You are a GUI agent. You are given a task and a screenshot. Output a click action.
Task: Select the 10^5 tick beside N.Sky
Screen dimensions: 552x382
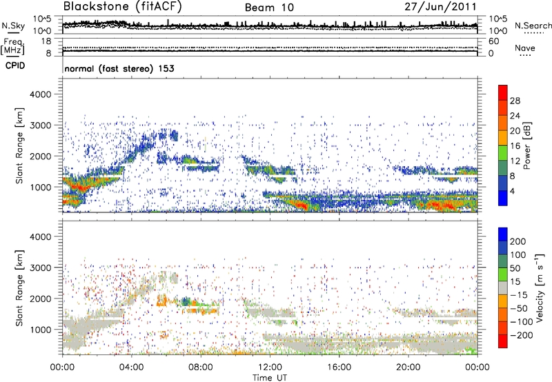[42, 19]
